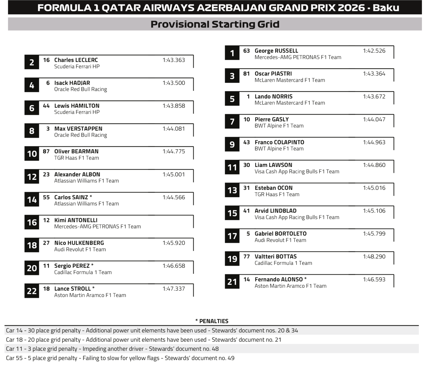Click Max VERSTAPPEN's lap time 1:44.081
The image size is (441, 366).
(x=174, y=129)
